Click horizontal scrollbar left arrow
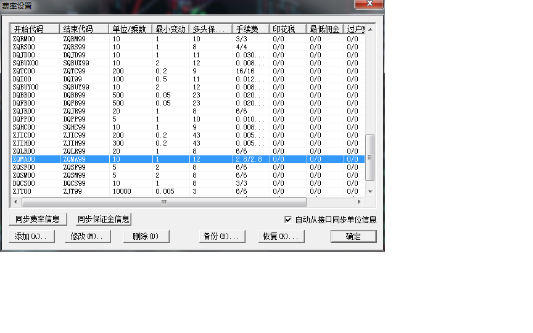Viewport: 533px width, 333px height. pos(15,202)
